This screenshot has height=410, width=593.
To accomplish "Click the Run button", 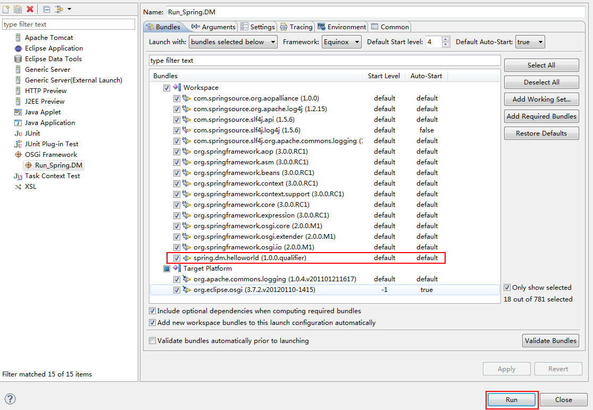I will [511, 399].
